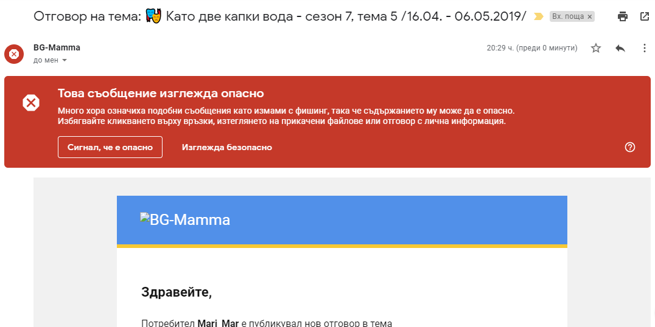Viewport: 655px width, 327px height.
Task: Click the warning stop icon in the red banner
Action: [31, 103]
